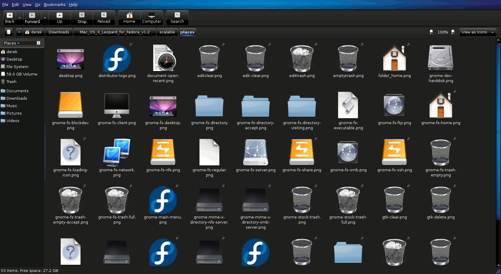Zoom out with the left magnifier icon
Viewport: 501px width, 274px height.
(x=431, y=32)
